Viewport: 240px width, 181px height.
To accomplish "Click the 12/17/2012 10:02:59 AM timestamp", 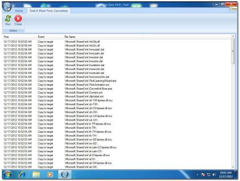I will 17,46.
